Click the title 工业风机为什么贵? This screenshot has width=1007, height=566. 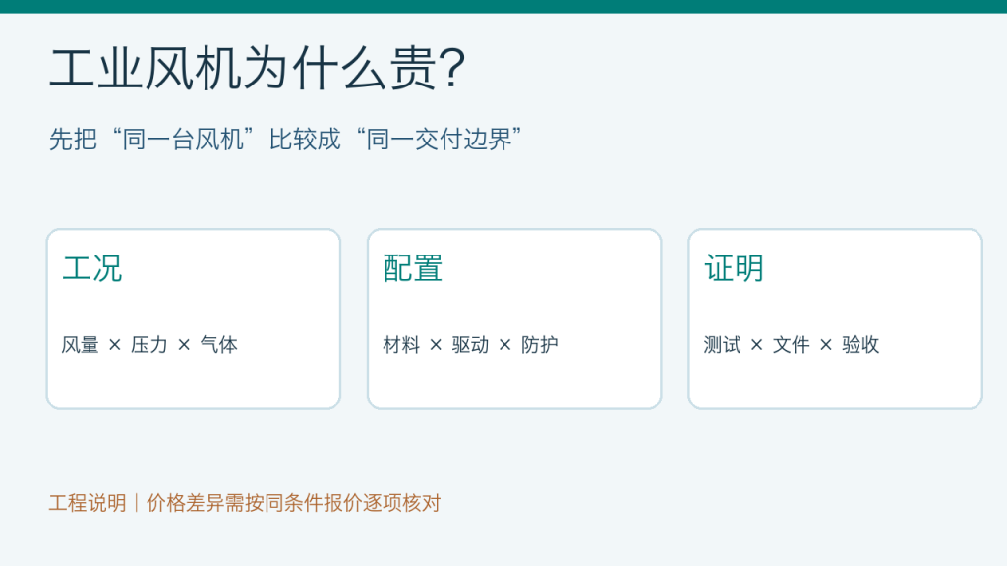(257, 68)
